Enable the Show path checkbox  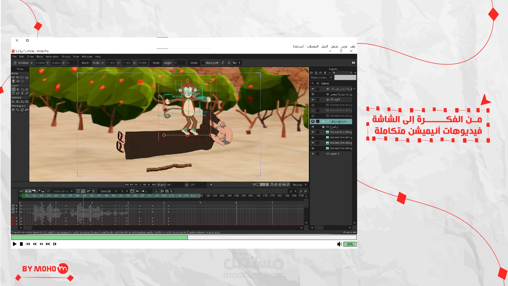(x=203, y=63)
